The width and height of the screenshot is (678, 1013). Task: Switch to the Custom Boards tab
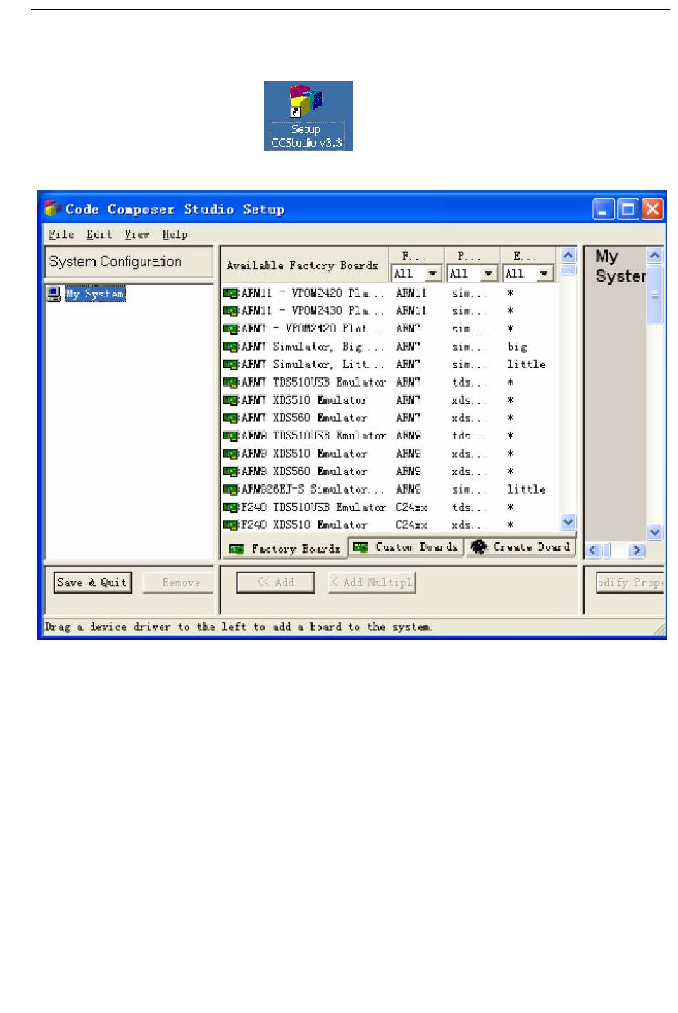[406, 547]
